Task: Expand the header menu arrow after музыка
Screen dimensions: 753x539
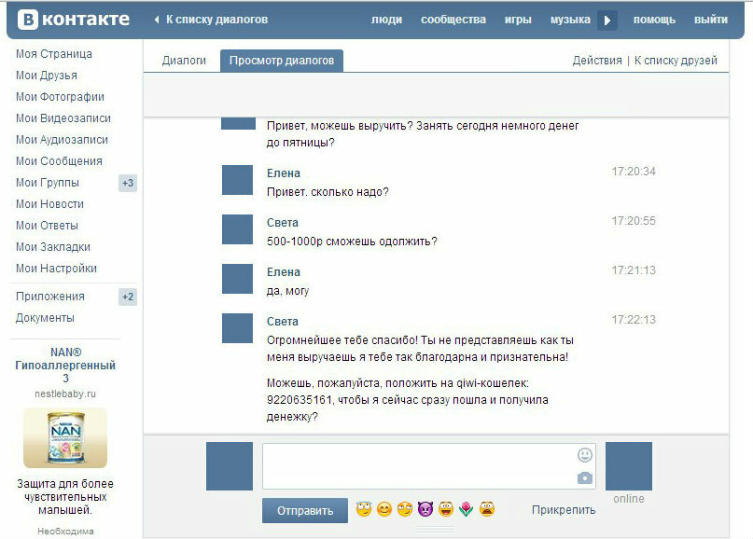Action: 607,20
